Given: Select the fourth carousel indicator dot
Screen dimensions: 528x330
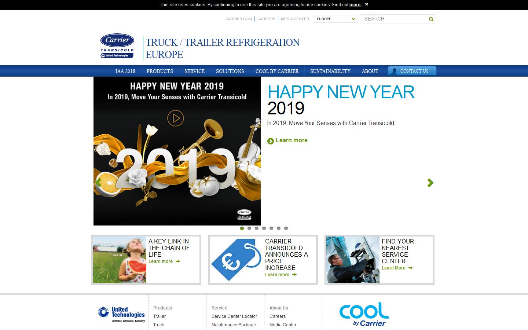Looking at the screenshot, I should (264, 228).
